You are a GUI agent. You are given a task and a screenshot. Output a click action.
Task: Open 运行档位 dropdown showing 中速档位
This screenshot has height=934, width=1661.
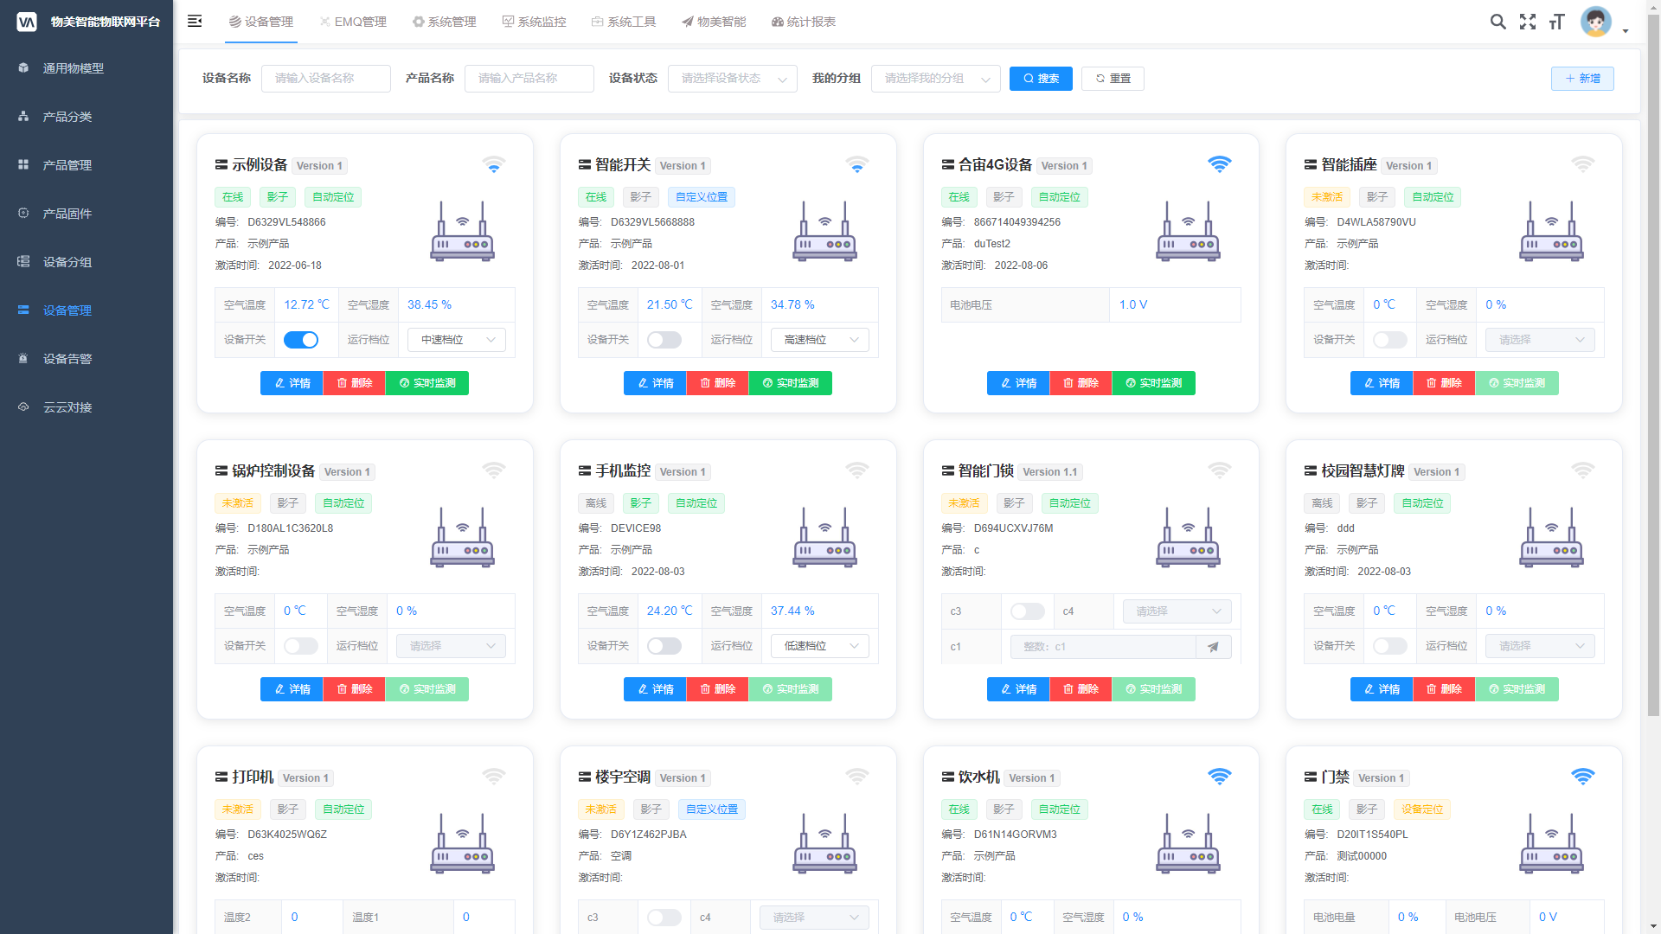[457, 340]
